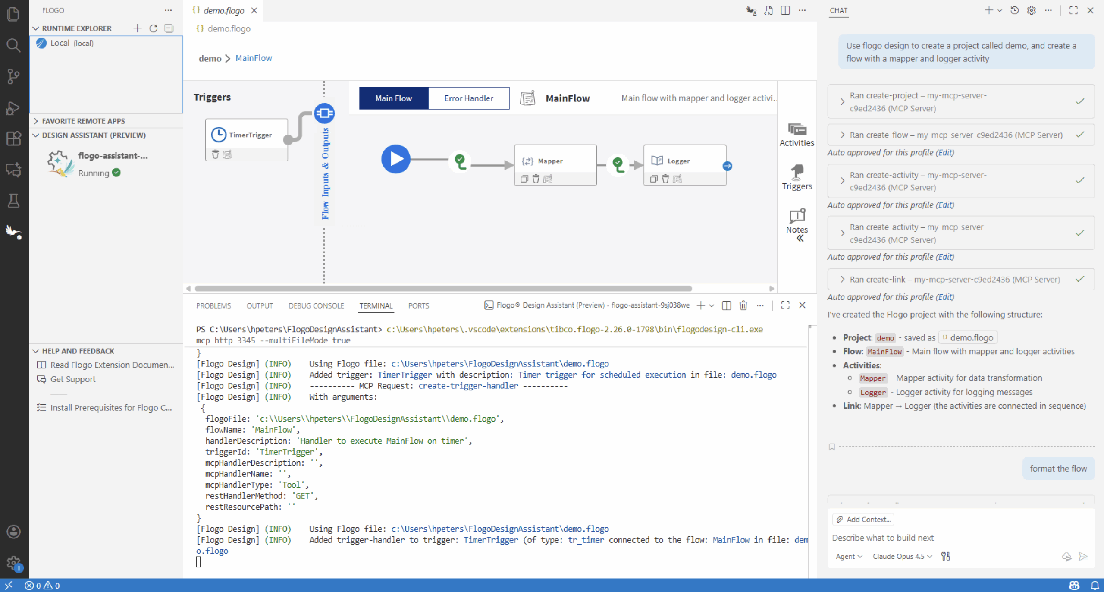
Task: Click the Flow Inputs & Outputs icon
Action: tap(324, 113)
